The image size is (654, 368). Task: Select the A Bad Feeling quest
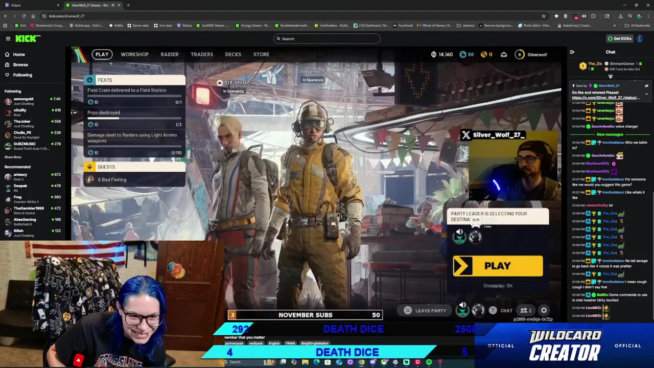[135, 180]
